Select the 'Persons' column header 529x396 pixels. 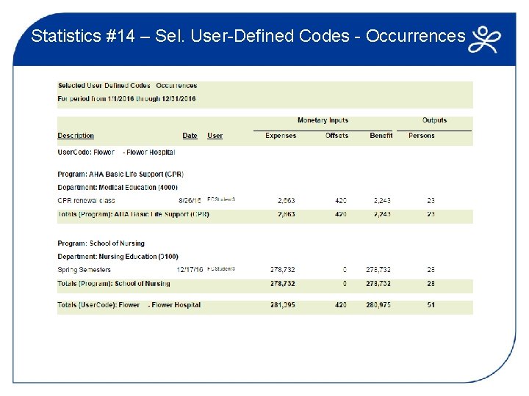[x=422, y=136]
